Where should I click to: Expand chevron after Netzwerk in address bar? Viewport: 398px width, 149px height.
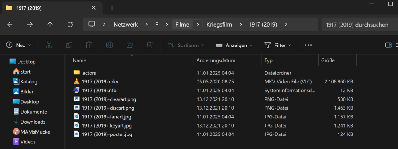tap(146, 25)
